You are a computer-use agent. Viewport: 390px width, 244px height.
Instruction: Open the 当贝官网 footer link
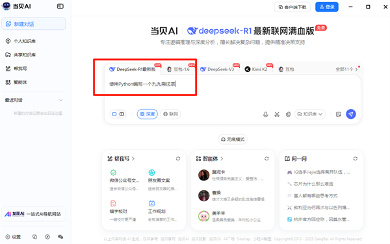pos(168,239)
